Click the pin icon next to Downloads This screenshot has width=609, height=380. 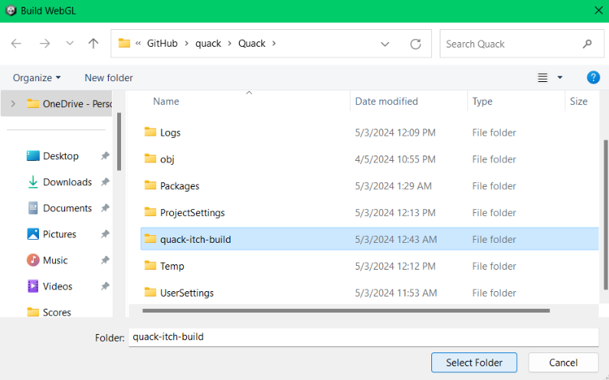[105, 182]
